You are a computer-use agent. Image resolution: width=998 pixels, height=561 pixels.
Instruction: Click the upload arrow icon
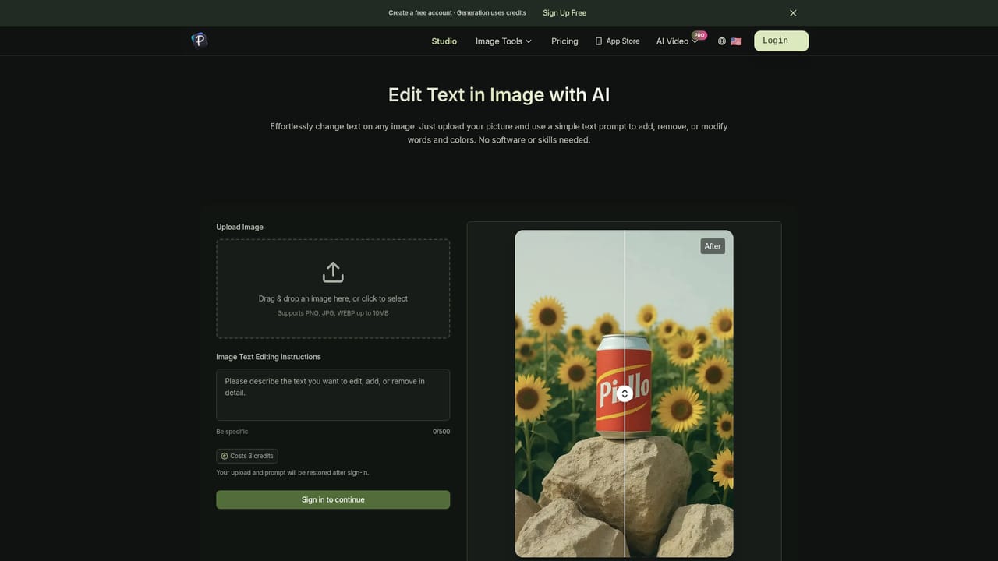(333, 272)
